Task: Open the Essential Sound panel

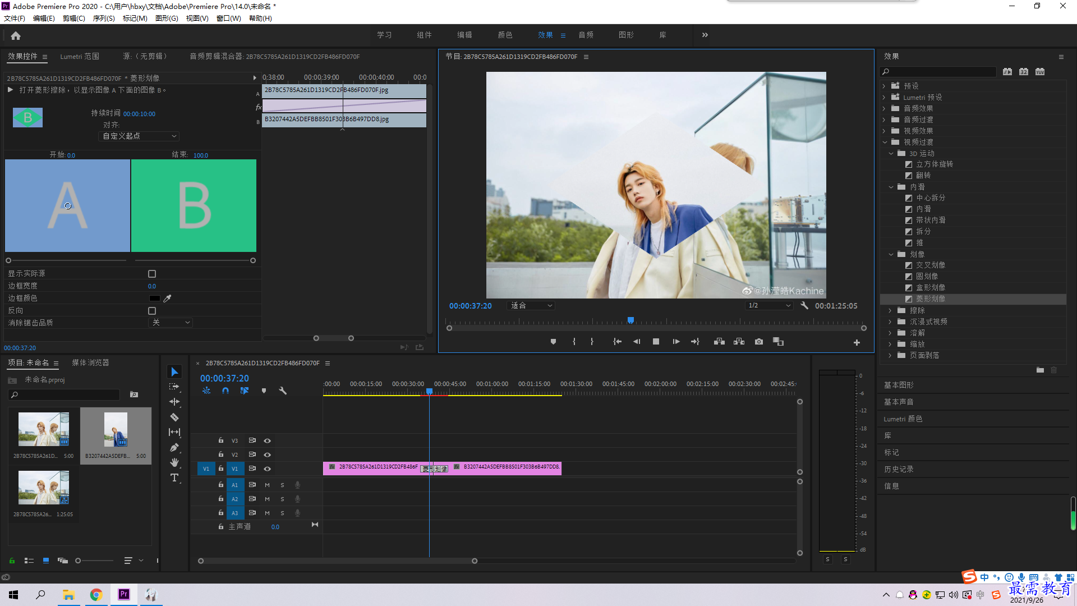Action: 899,402
